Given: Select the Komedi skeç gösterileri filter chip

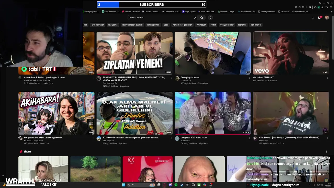Looking at the screenshot, I should pos(182,25).
